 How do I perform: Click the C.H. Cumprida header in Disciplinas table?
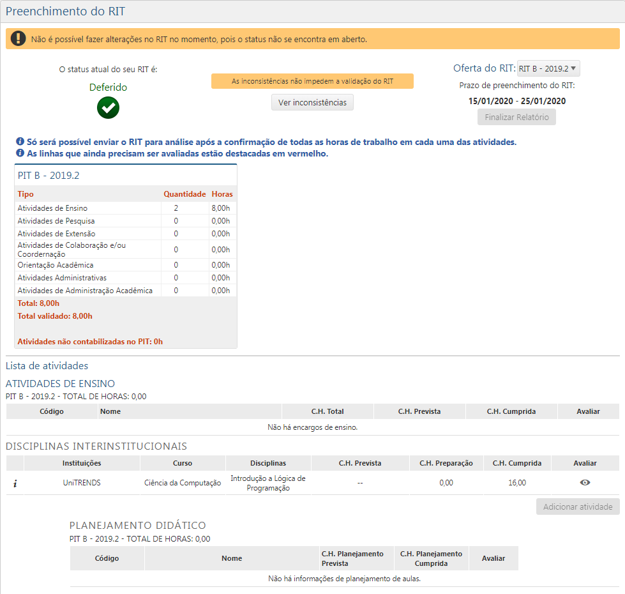516,463
